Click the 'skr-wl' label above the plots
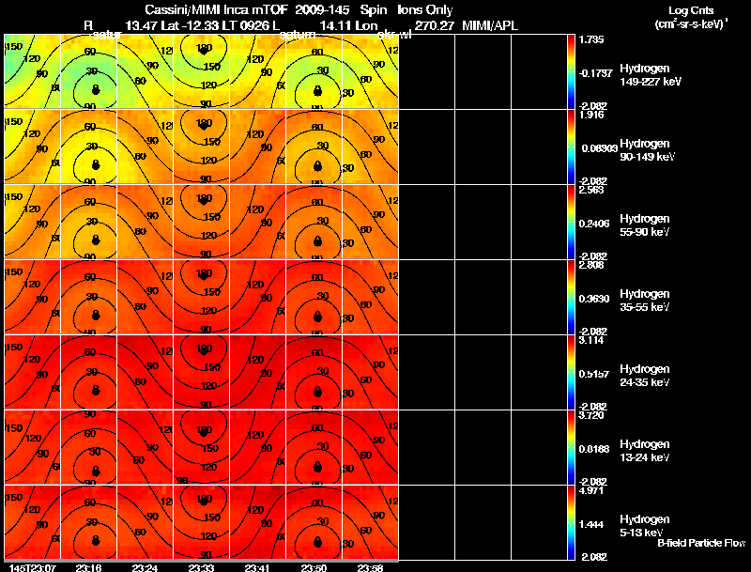 393,35
